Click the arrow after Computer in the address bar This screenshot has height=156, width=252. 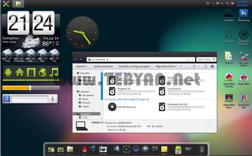[108, 60]
